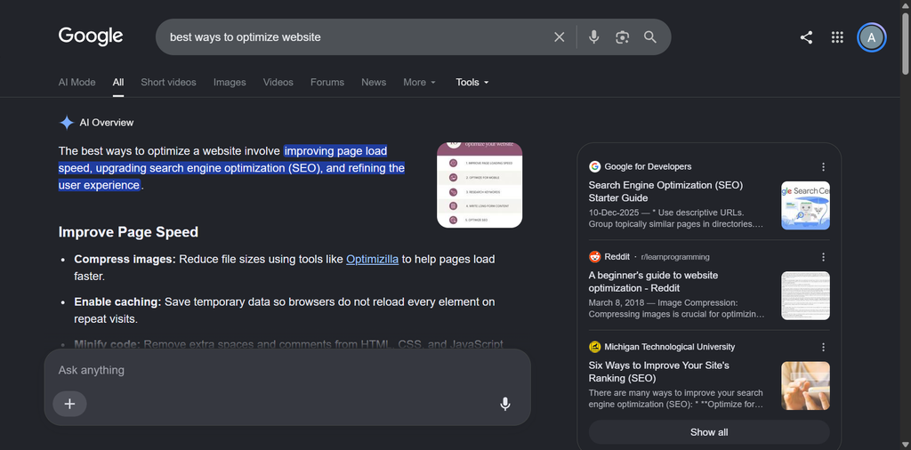Click the March 8, 2018 result snippet

pos(676,309)
